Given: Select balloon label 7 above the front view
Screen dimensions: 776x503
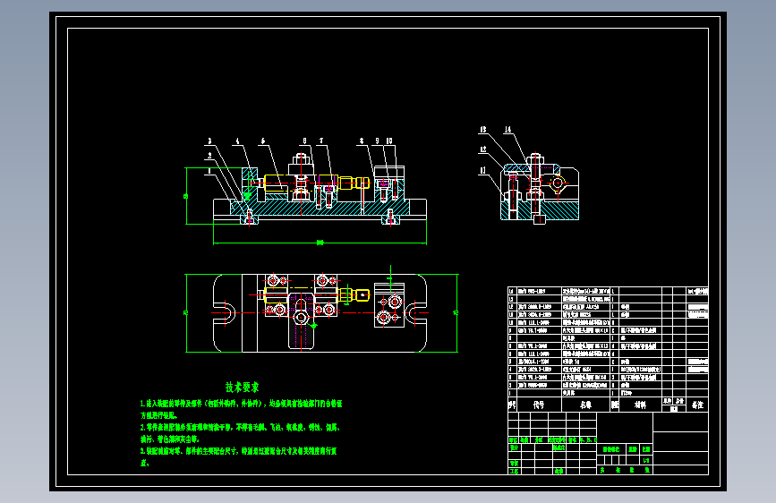Looking at the screenshot, I should point(321,141).
